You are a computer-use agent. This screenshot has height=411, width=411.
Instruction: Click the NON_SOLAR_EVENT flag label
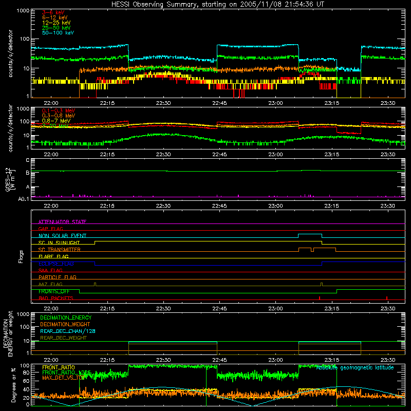pyautogui.click(x=62, y=236)
